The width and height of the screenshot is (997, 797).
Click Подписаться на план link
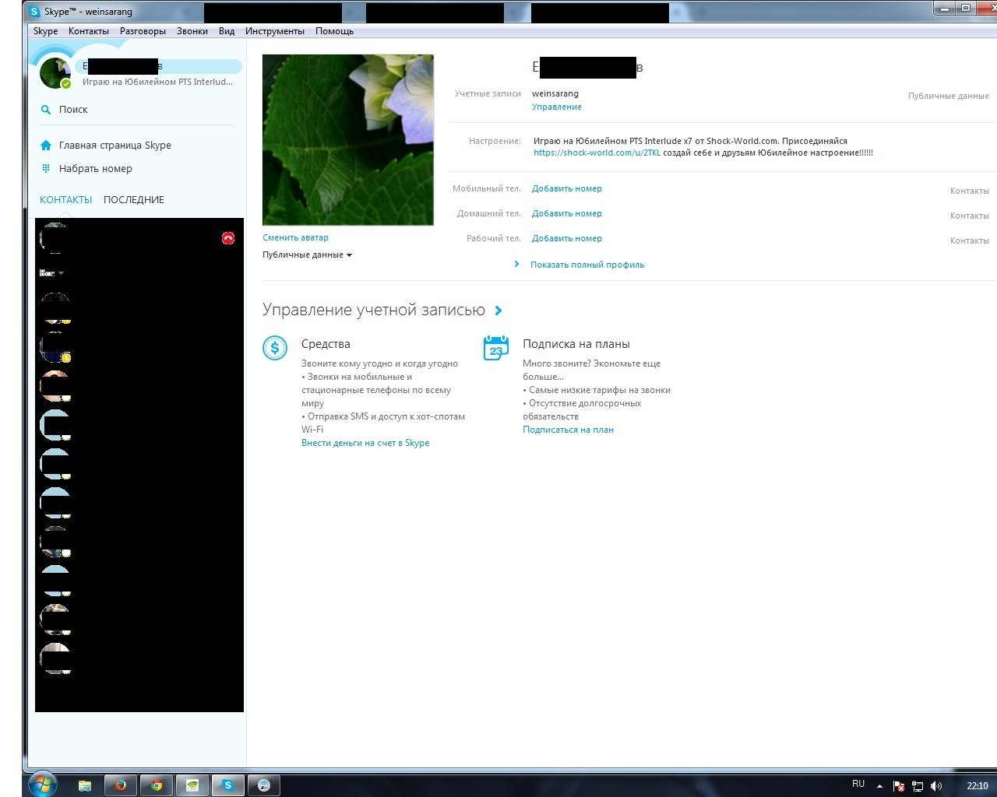568,430
